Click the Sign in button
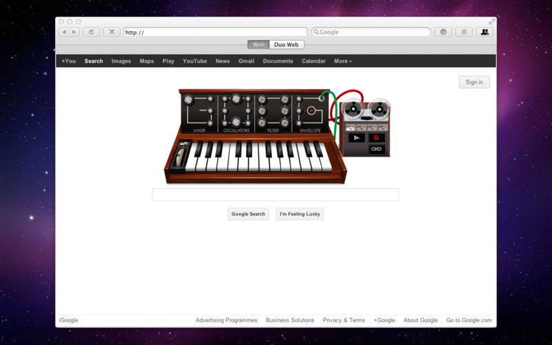This screenshot has height=345, width=552. coord(474,82)
